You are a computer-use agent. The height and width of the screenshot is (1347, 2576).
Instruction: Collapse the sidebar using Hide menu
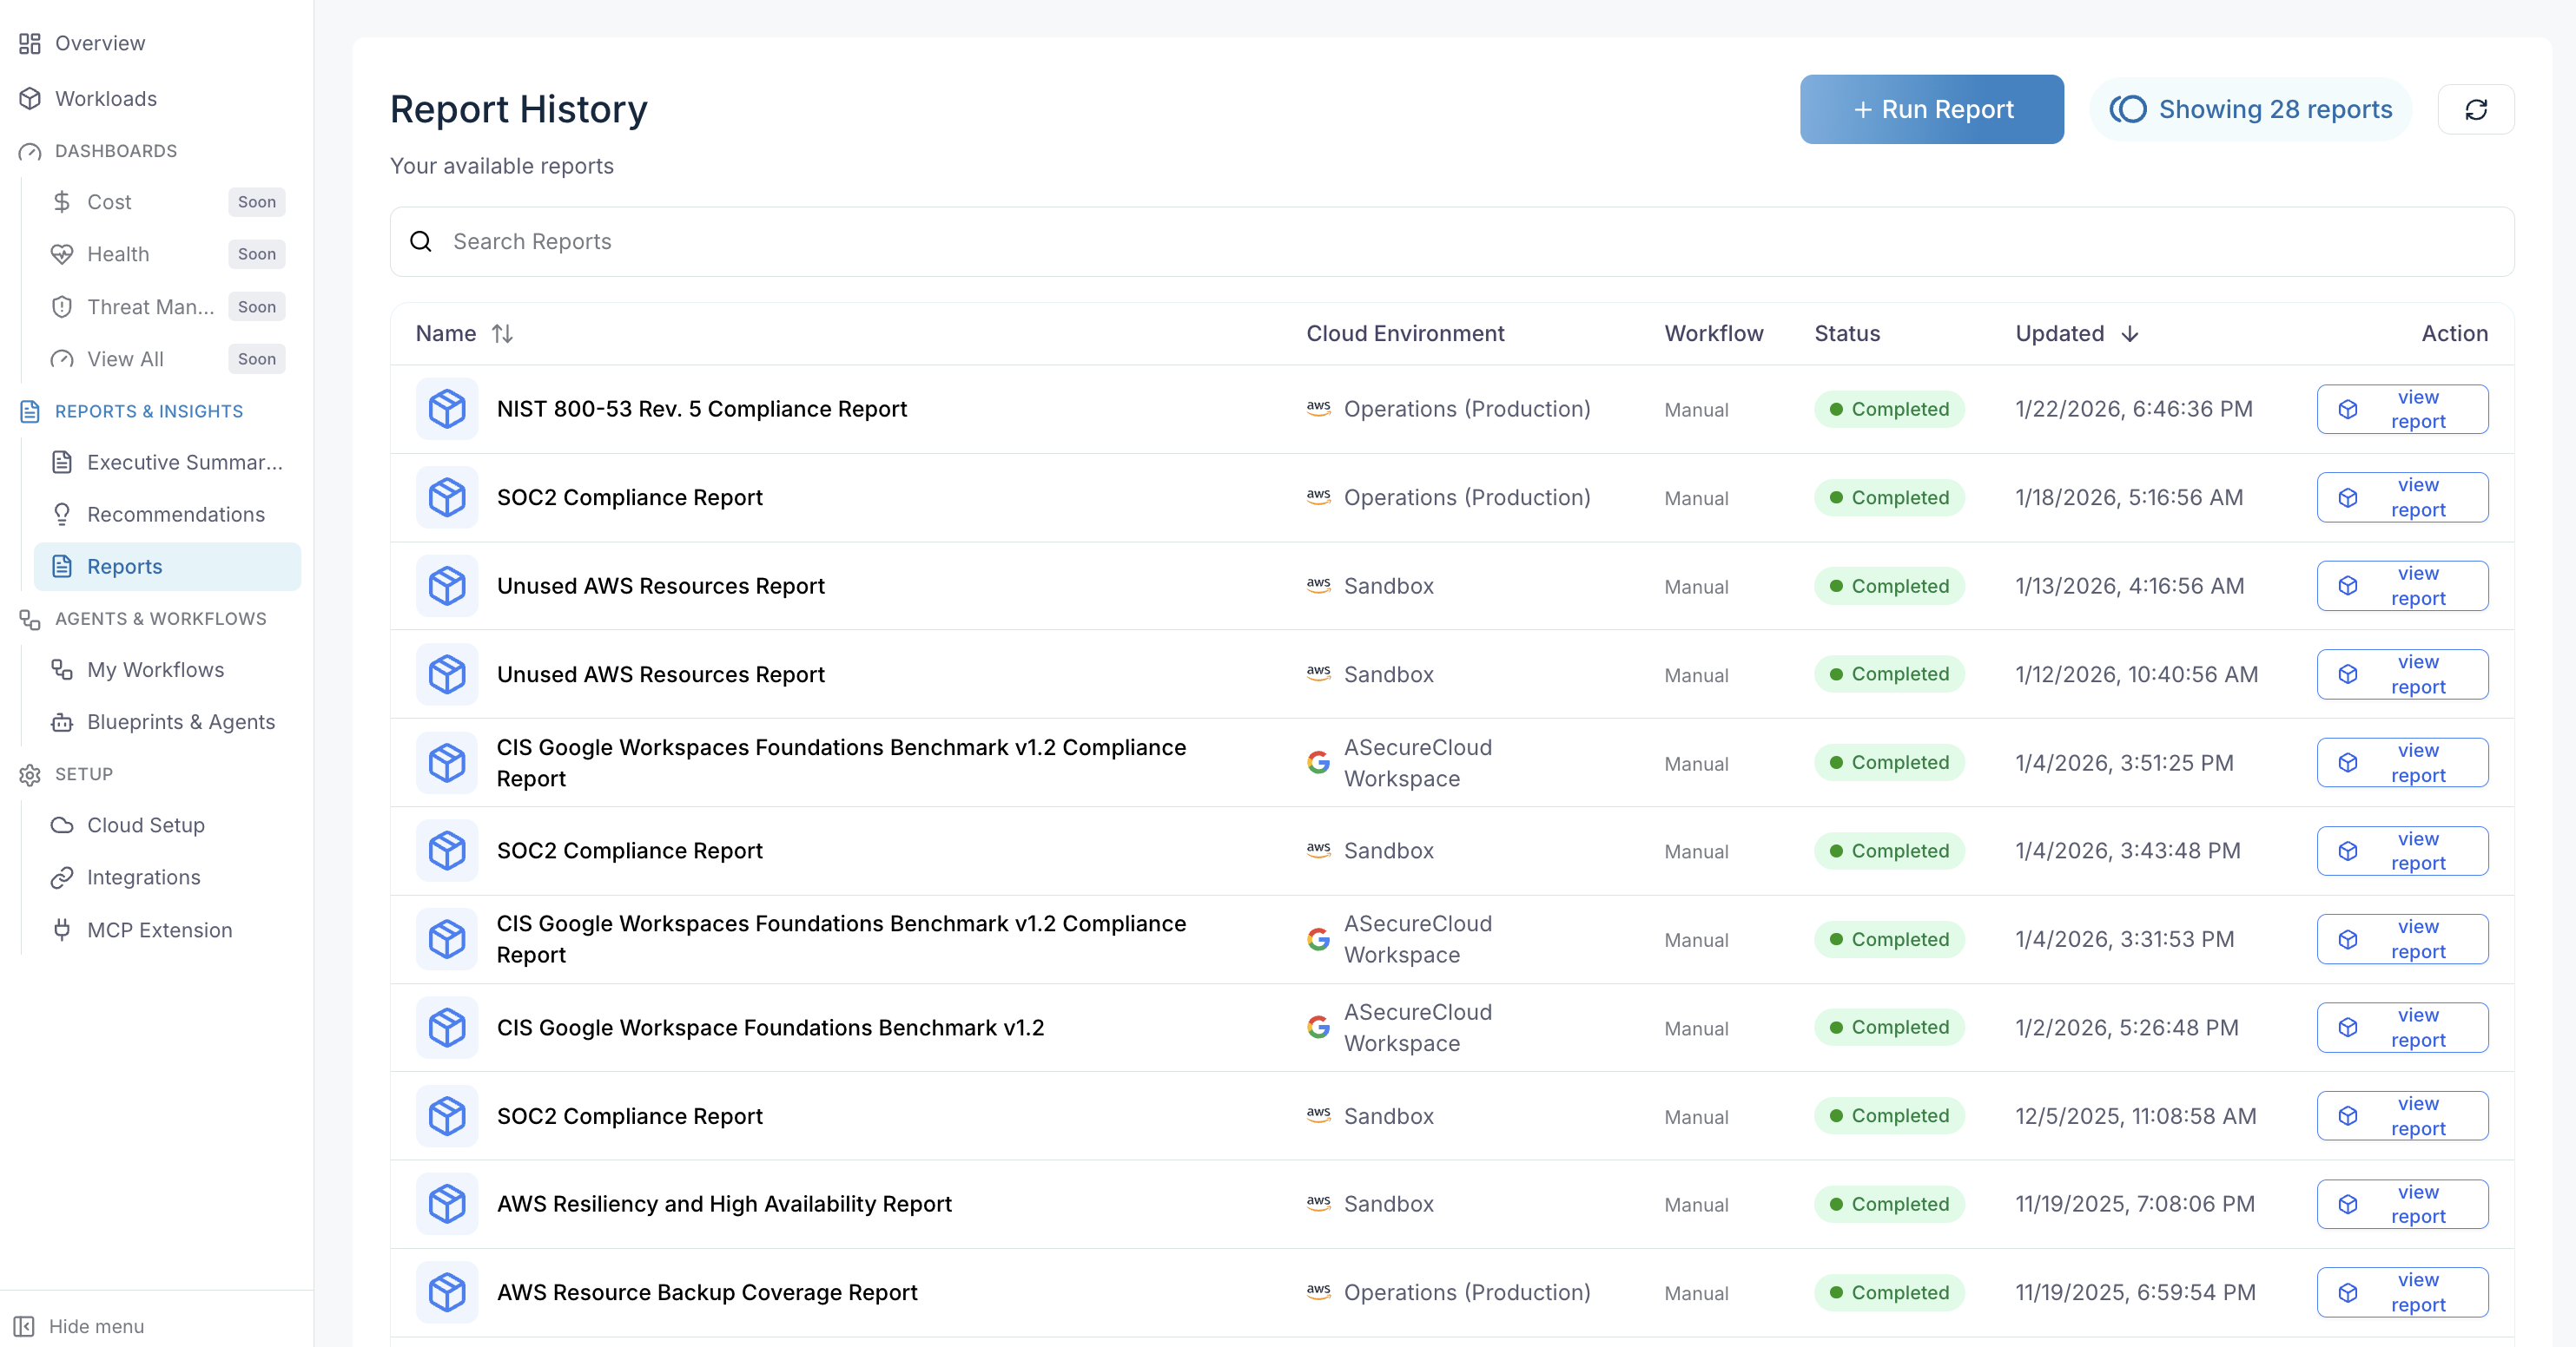click(98, 1326)
